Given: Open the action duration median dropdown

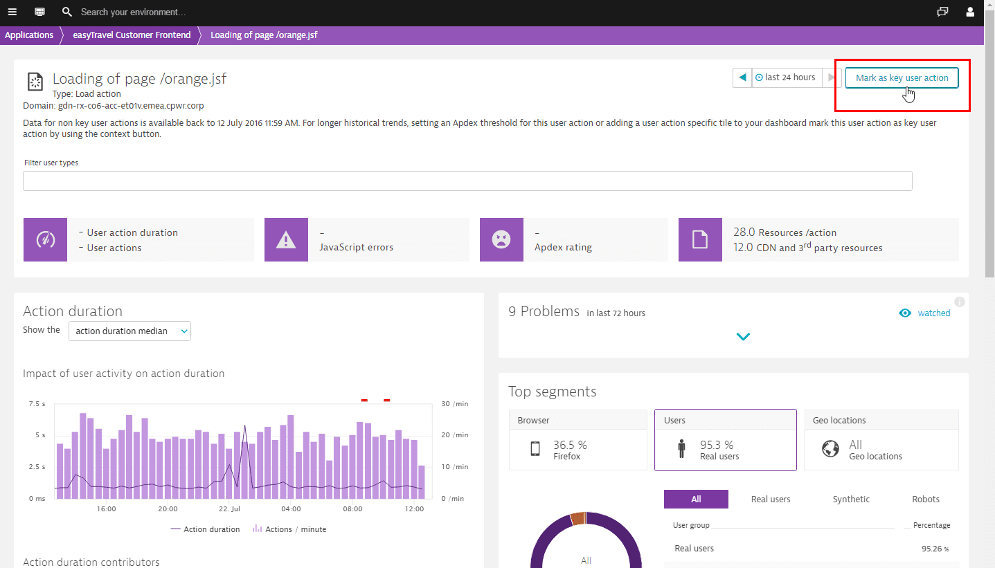Looking at the screenshot, I should click(129, 331).
